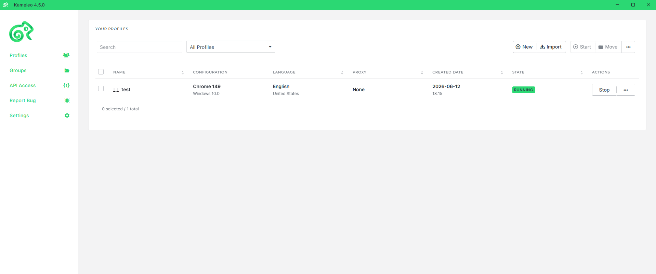Viewport: 656px width, 274px height.
Task: Open more actions for test profile
Action: click(x=626, y=90)
